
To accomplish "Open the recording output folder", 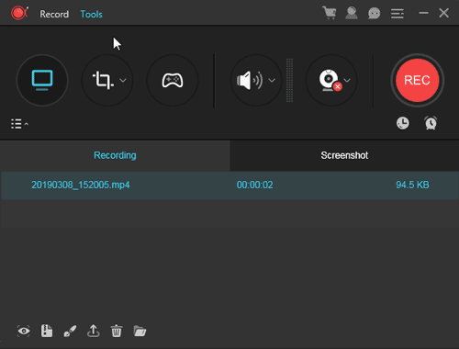I will point(140,331).
